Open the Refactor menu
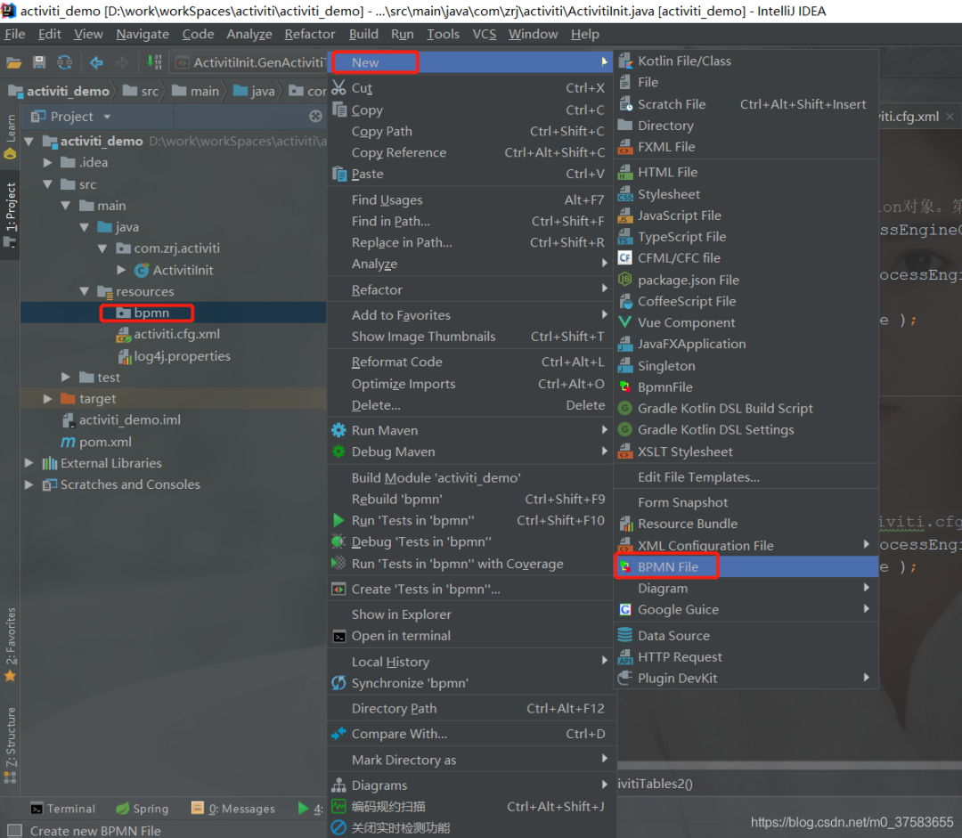 pyautogui.click(x=310, y=35)
